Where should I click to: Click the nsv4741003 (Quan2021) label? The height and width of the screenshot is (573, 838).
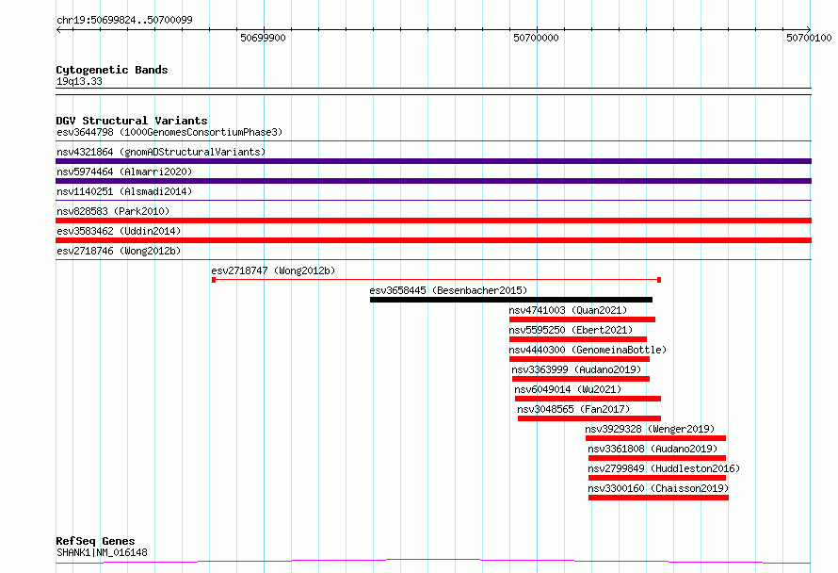click(568, 310)
